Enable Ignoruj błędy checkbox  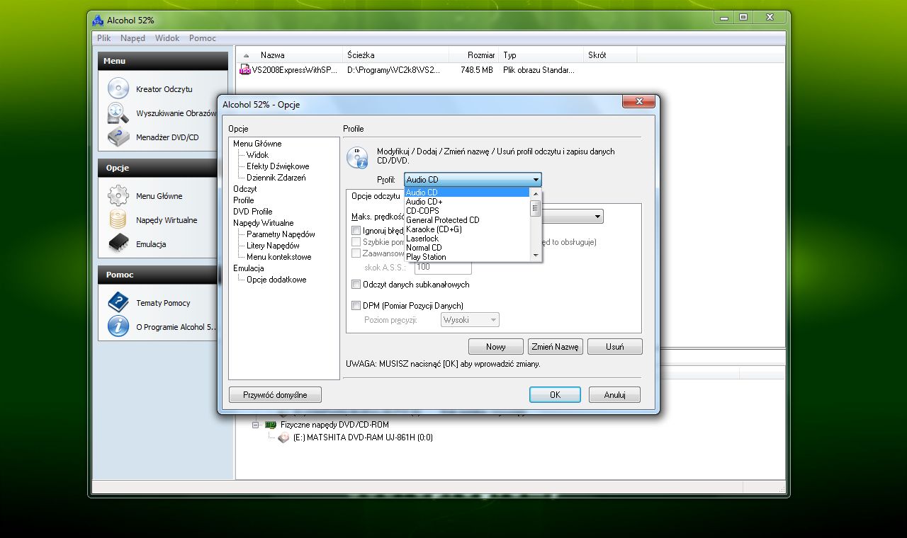[356, 231]
